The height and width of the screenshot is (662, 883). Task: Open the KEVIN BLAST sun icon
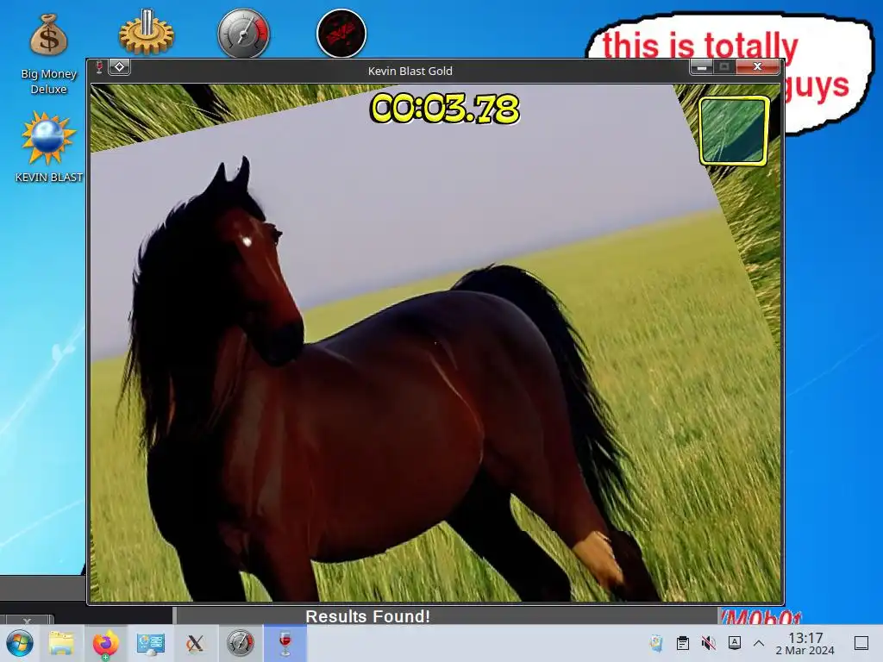[x=48, y=147]
